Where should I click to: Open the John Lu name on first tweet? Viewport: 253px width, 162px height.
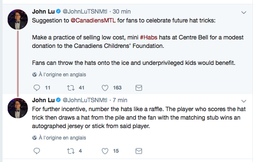(43, 11)
